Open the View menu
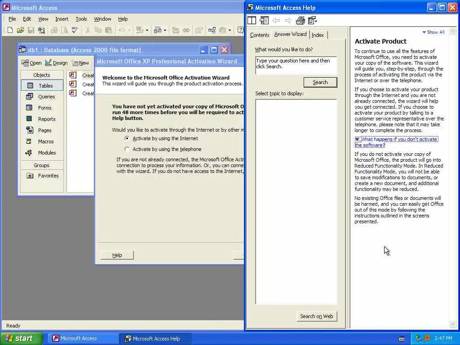 coord(43,19)
